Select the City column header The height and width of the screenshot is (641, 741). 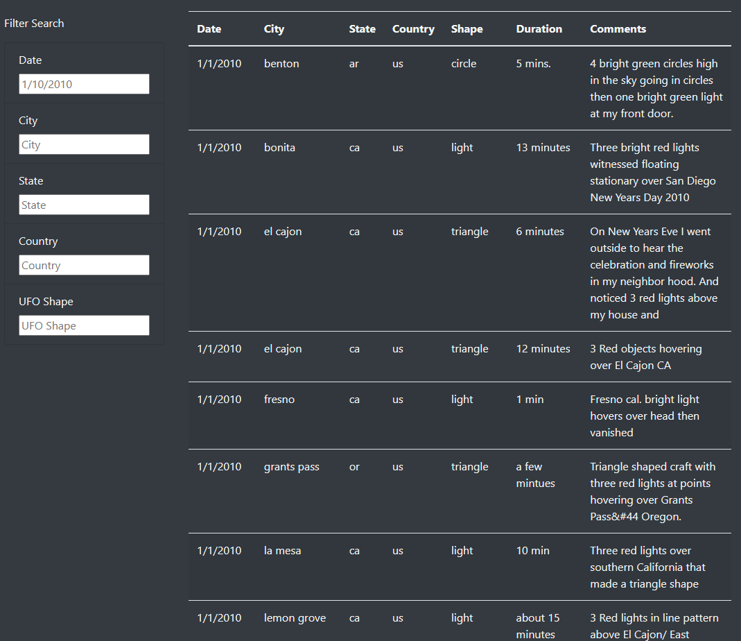[x=273, y=28]
